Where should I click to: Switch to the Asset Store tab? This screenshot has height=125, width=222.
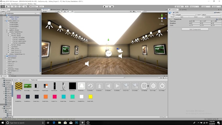[x=55, y=9]
